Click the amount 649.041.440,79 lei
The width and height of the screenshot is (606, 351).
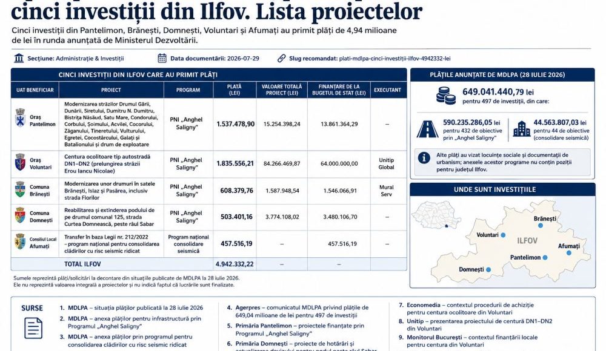point(498,92)
